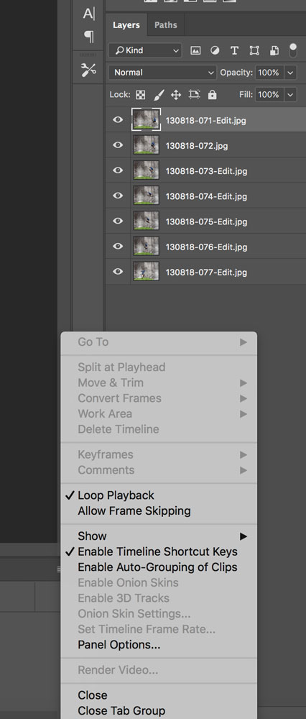
Task: Open the Paragraph panel icon
Action: pos(88,36)
